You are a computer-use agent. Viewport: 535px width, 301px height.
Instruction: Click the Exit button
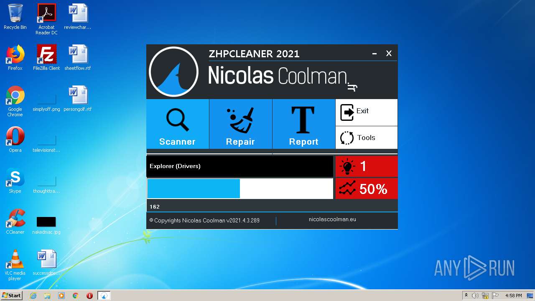[366, 112]
